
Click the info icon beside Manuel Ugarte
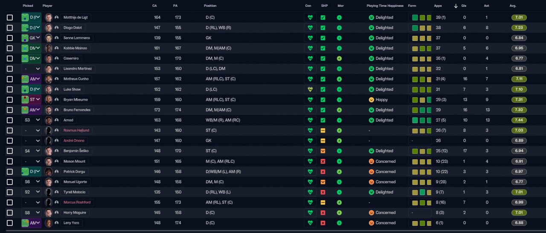point(56,182)
